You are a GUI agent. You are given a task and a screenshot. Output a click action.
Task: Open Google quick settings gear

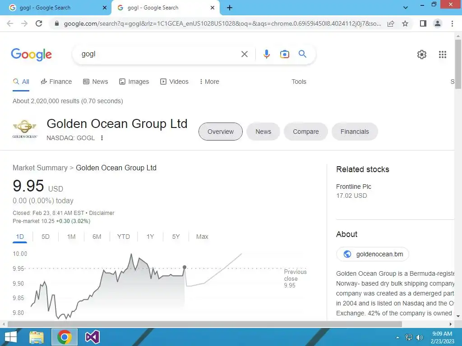[x=422, y=55]
